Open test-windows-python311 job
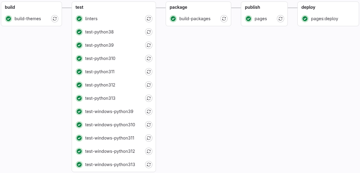 click(x=110, y=138)
